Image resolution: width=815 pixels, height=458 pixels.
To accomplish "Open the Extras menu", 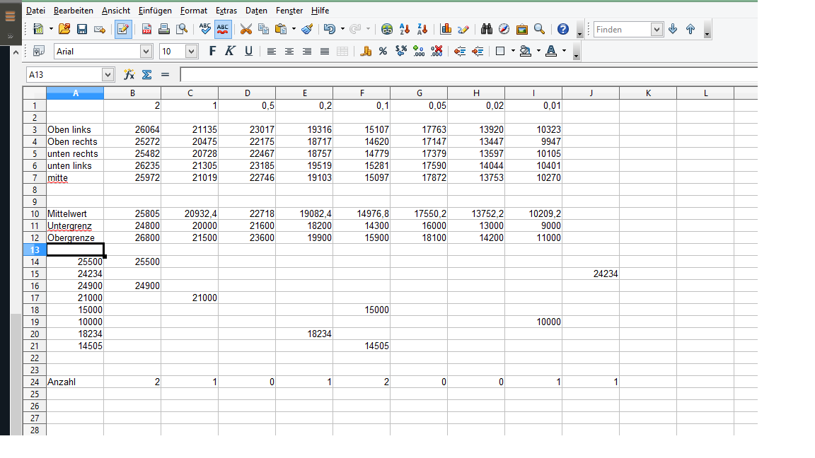I will [226, 11].
